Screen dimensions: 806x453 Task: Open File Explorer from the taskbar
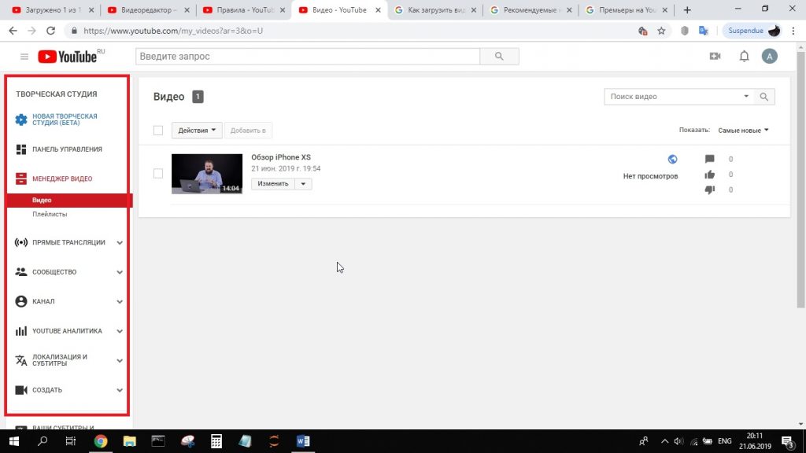[130, 441]
